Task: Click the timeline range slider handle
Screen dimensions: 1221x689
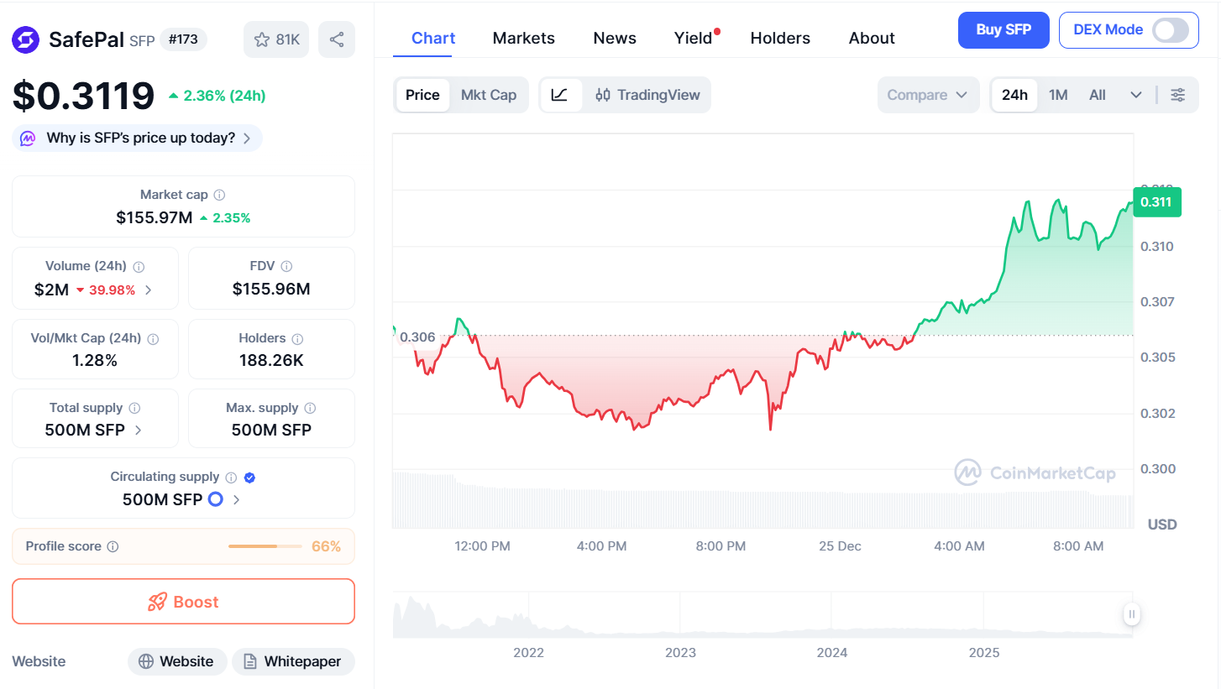Action: (x=1132, y=614)
